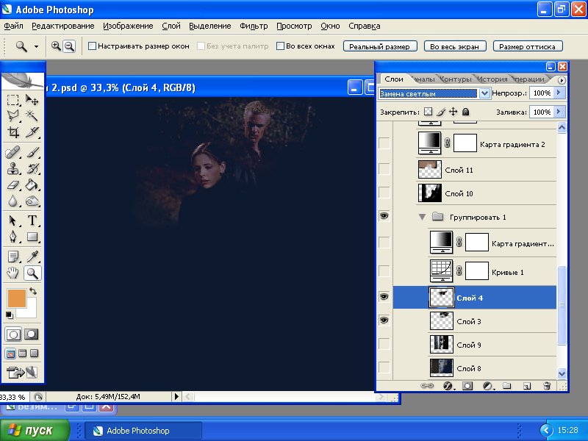Select the Hand tool

point(13,273)
